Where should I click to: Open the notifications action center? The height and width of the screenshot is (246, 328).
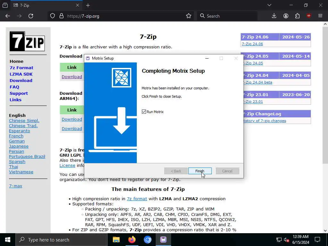click(317, 240)
